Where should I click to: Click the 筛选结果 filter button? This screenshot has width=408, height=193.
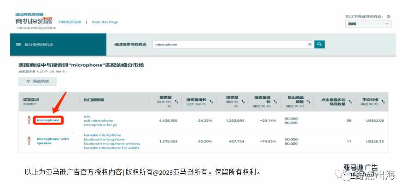pyautogui.click(x=37, y=81)
